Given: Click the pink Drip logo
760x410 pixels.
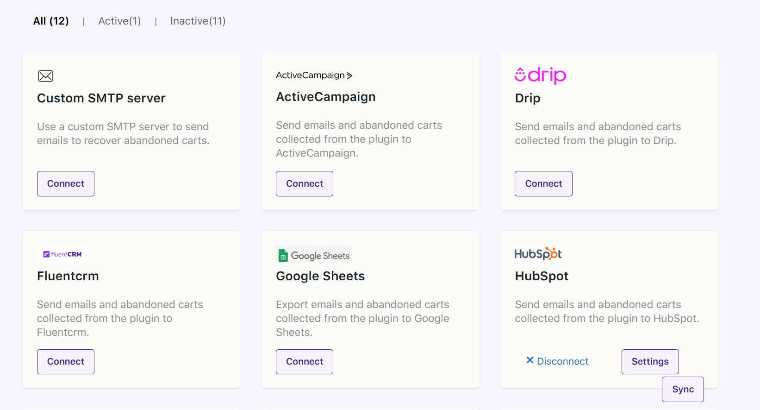Looking at the screenshot, I should 540,75.
